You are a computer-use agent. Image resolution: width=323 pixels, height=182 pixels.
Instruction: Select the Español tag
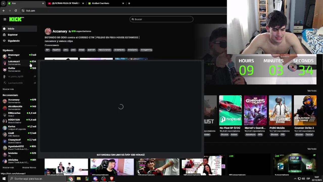[56, 50]
